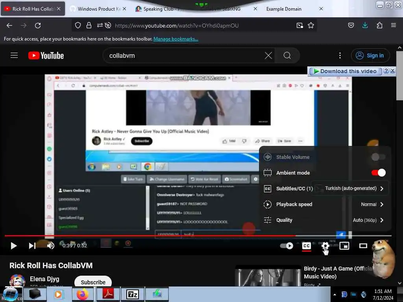Open the Elena Djyg channel name
The image size is (403, 302).
44,279
